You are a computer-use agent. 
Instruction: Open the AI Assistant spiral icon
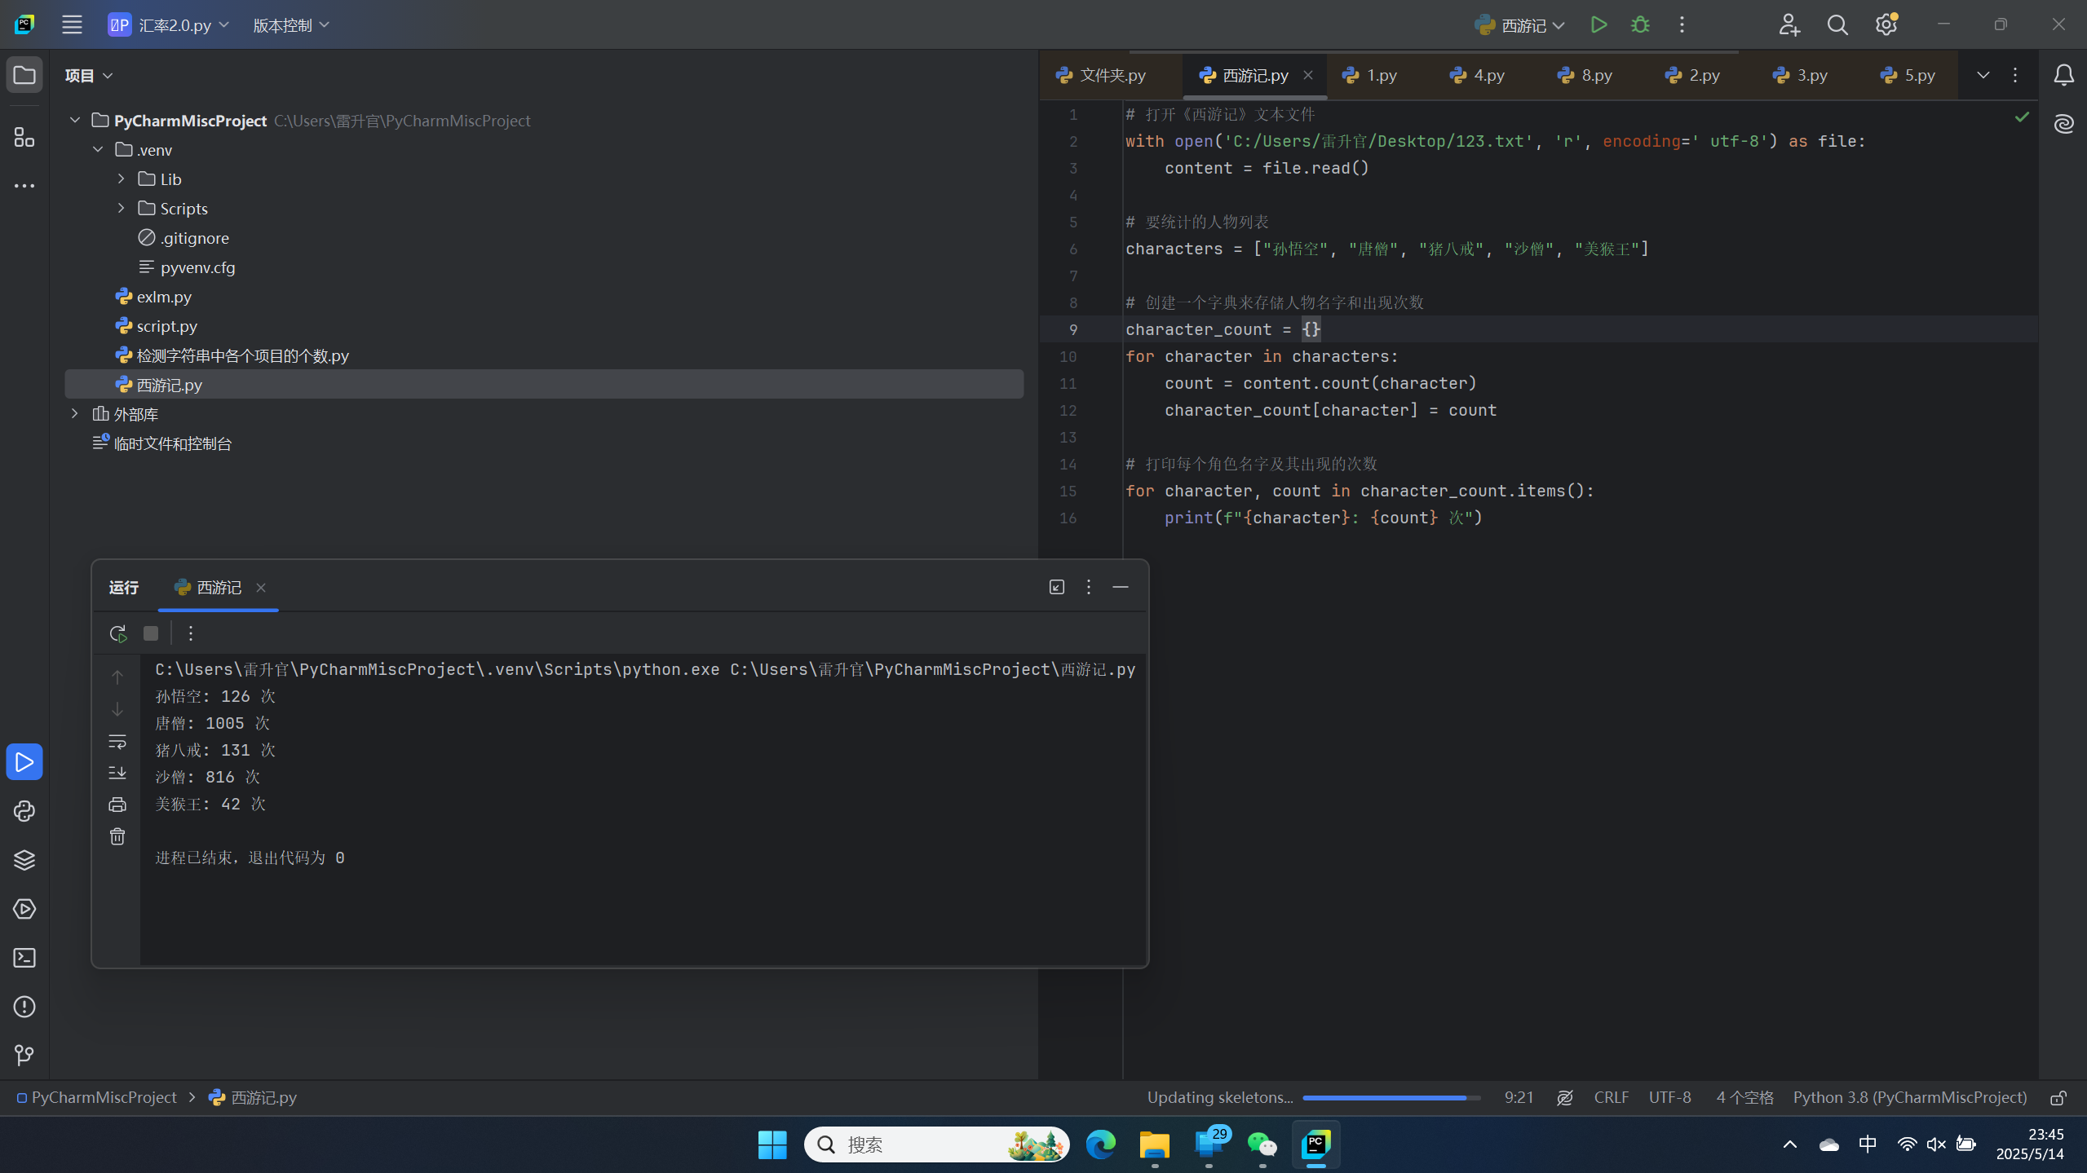(2063, 124)
